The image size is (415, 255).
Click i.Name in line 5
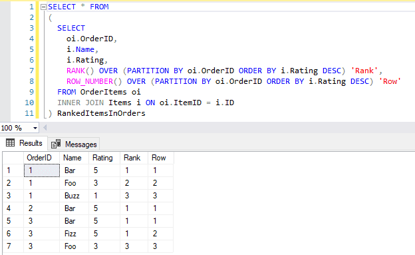80,49
